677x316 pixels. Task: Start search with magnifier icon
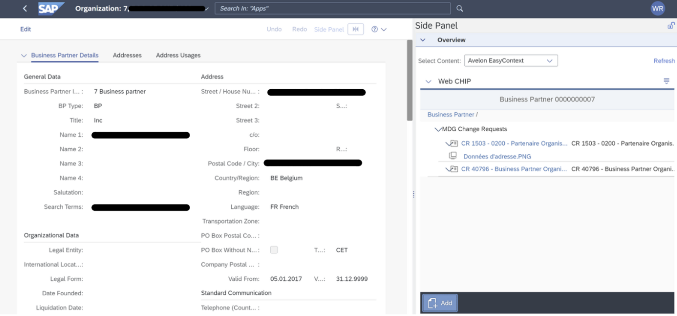coord(459,8)
